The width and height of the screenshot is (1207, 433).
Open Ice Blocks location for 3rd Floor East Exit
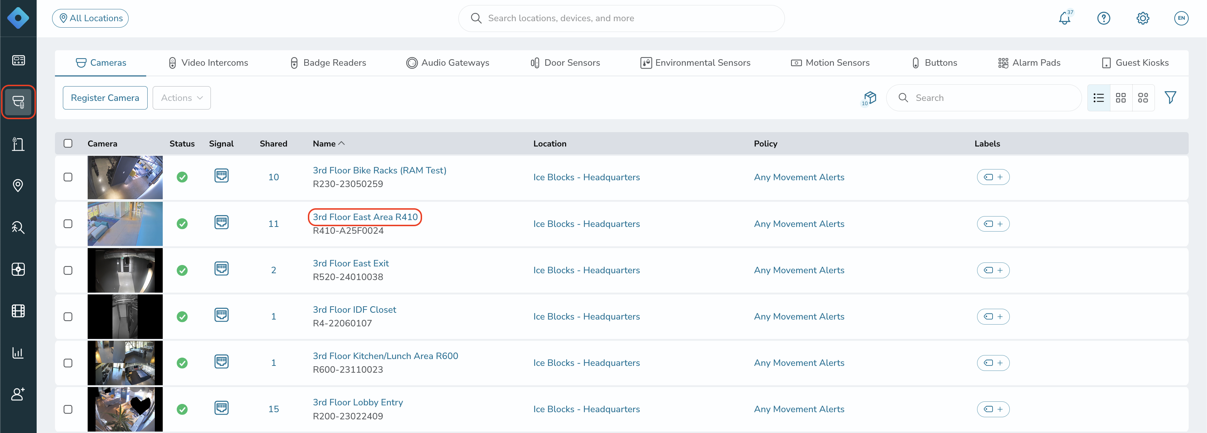coord(586,271)
